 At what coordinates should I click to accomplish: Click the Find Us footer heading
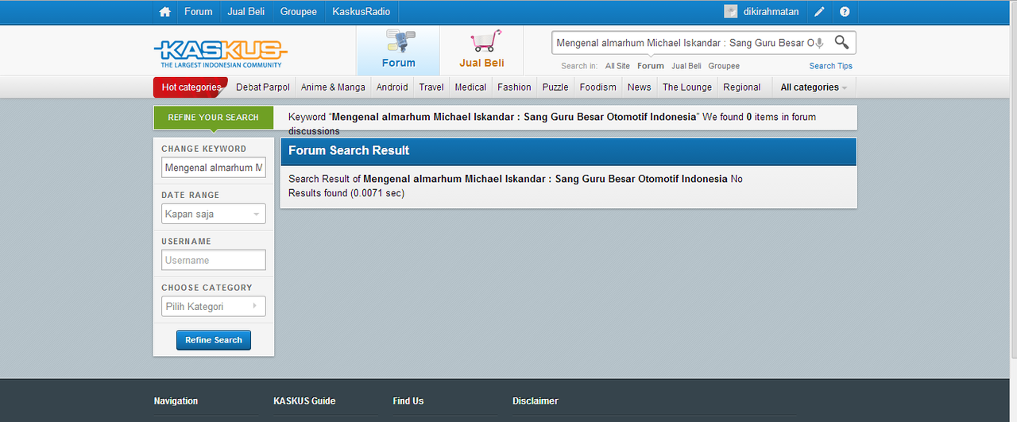click(x=408, y=401)
